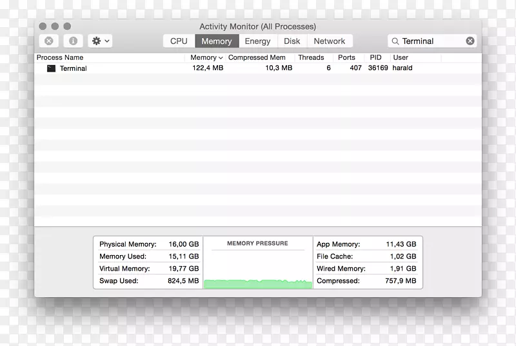Clear the Terminal search text

coord(470,41)
